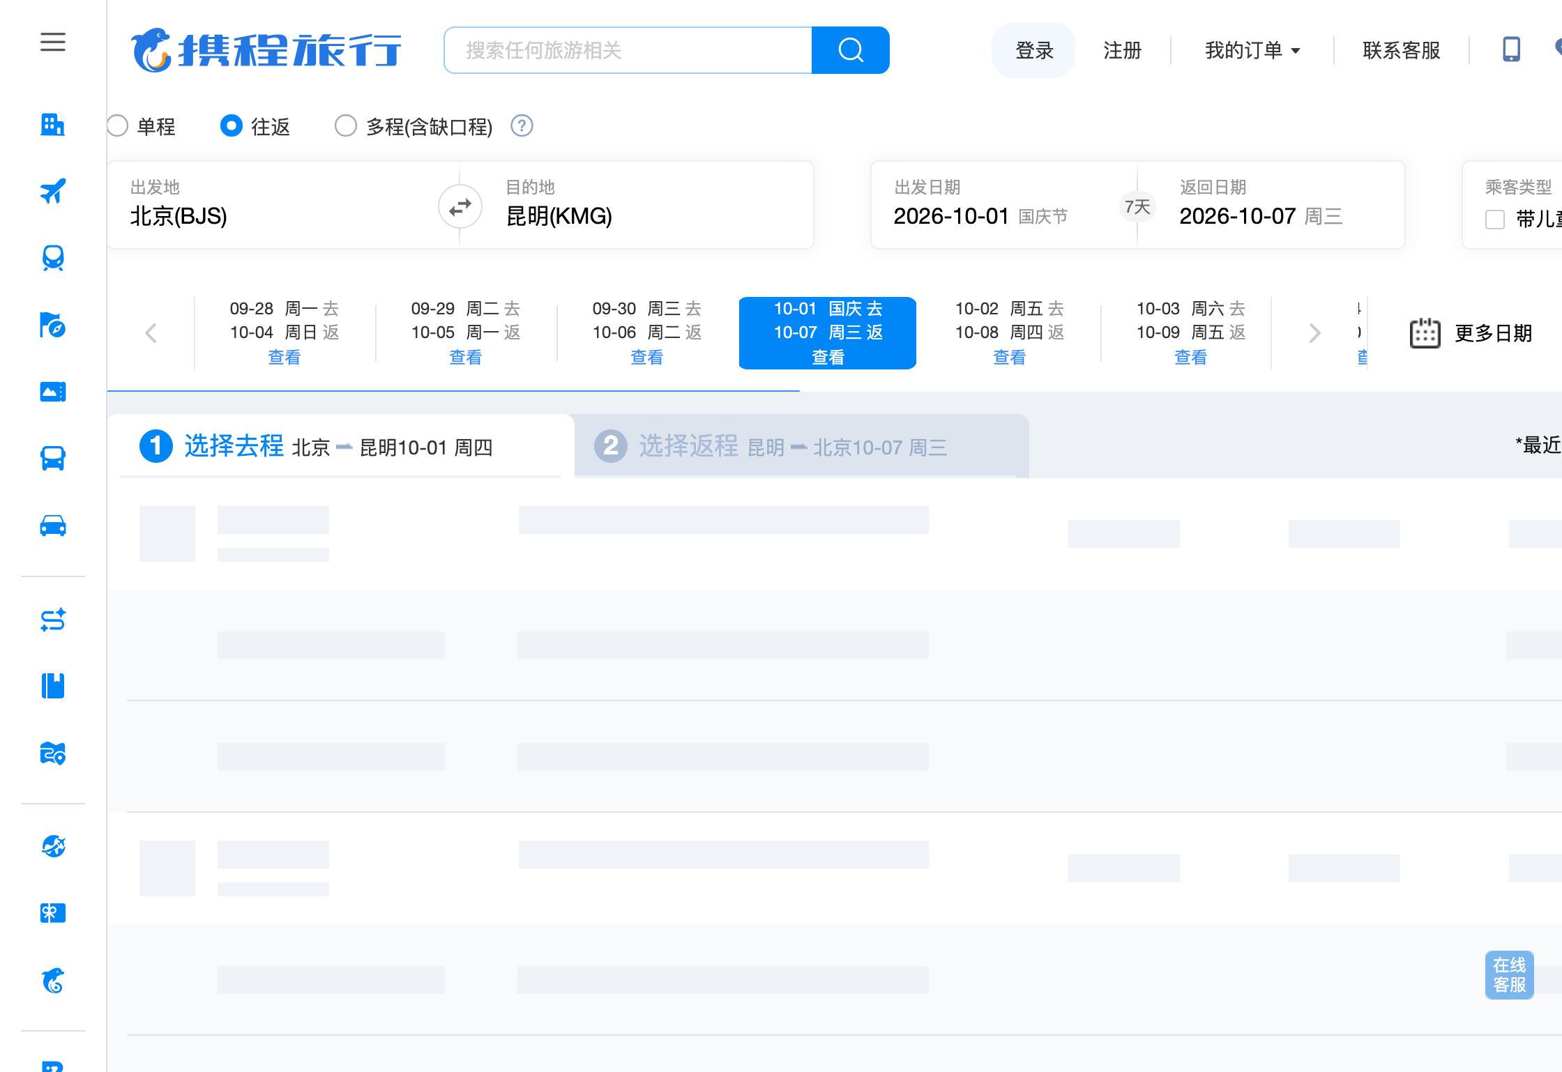Click the 出发地 北京(BJS) field
Image resolution: width=1562 pixels, height=1072 pixels.
tap(283, 205)
